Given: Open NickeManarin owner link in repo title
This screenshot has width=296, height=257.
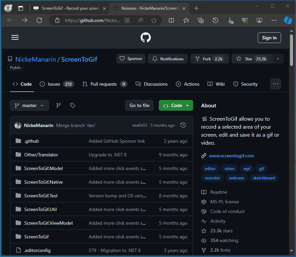Looking at the screenshot, I should (36, 59).
